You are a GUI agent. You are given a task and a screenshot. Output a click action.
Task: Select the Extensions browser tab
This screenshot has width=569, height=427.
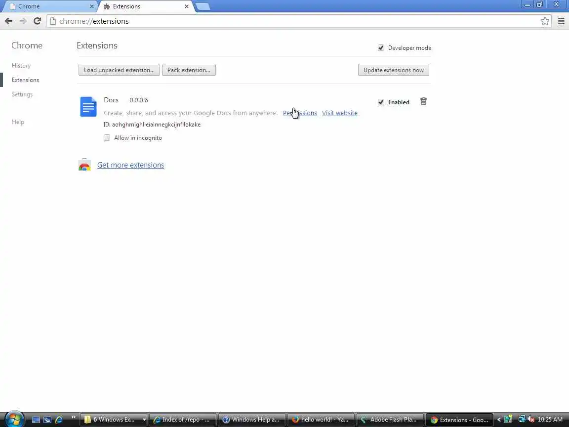tap(146, 6)
